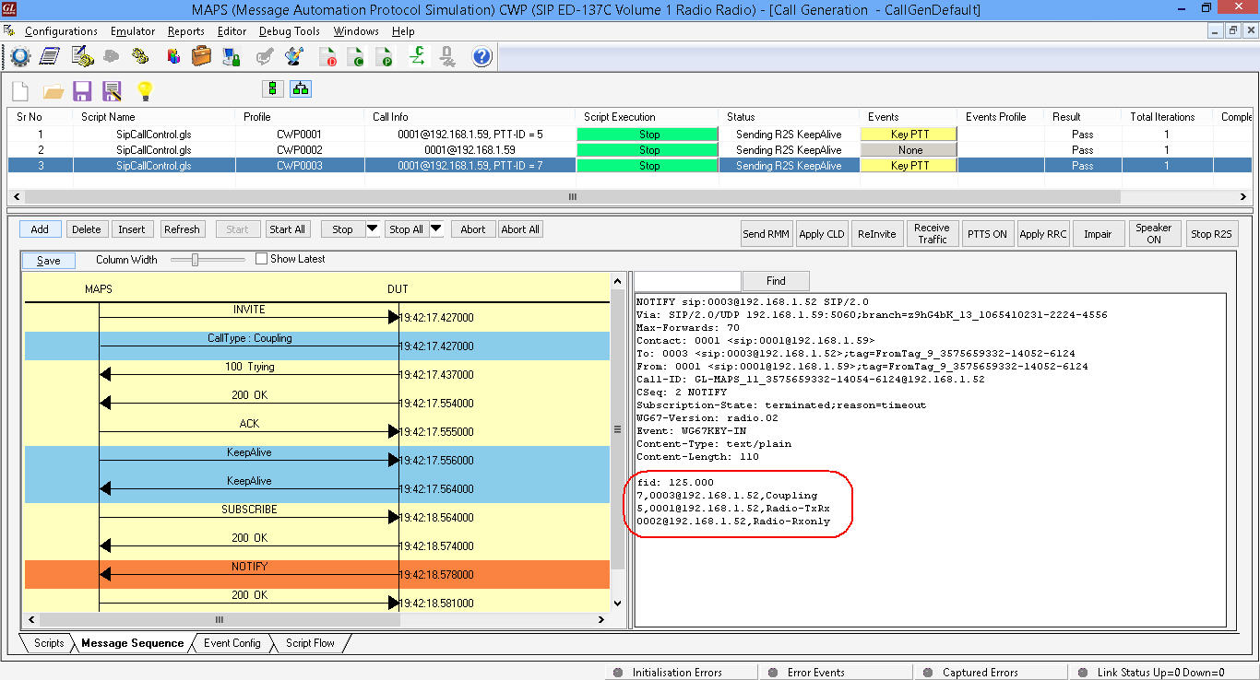1260x680 pixels.
Task: Click the document icon with red D
Action: click(x=327, y=57)
